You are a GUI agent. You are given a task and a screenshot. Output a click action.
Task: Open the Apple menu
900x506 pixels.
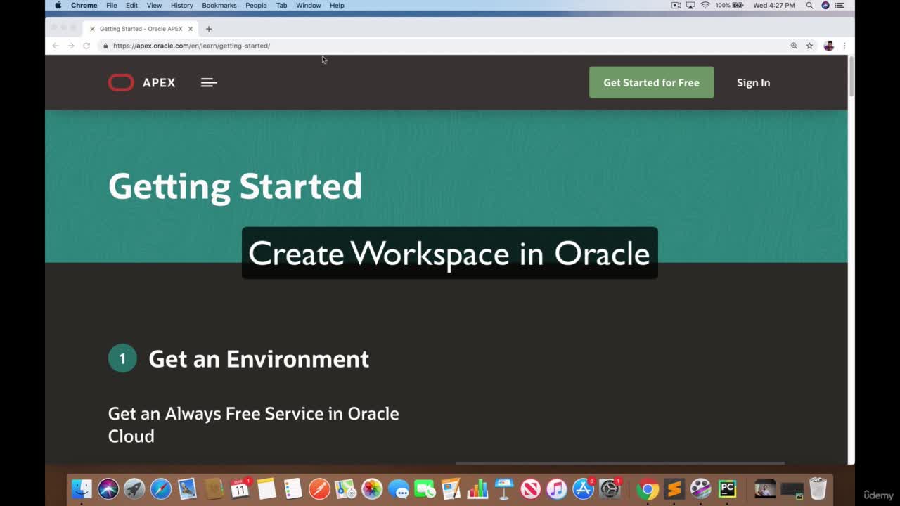click(58, 5)
